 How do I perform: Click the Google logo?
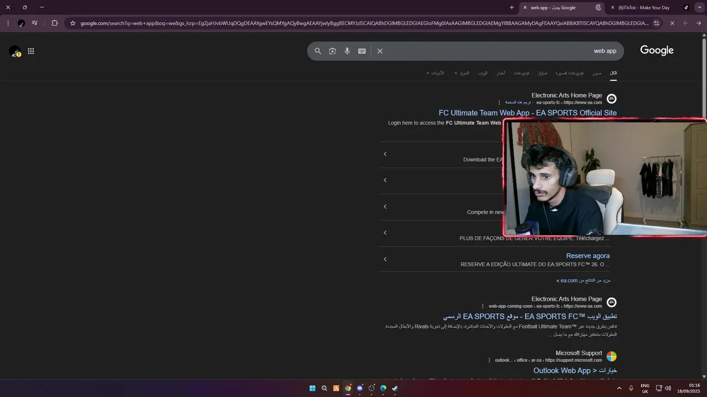click(657, 50)
